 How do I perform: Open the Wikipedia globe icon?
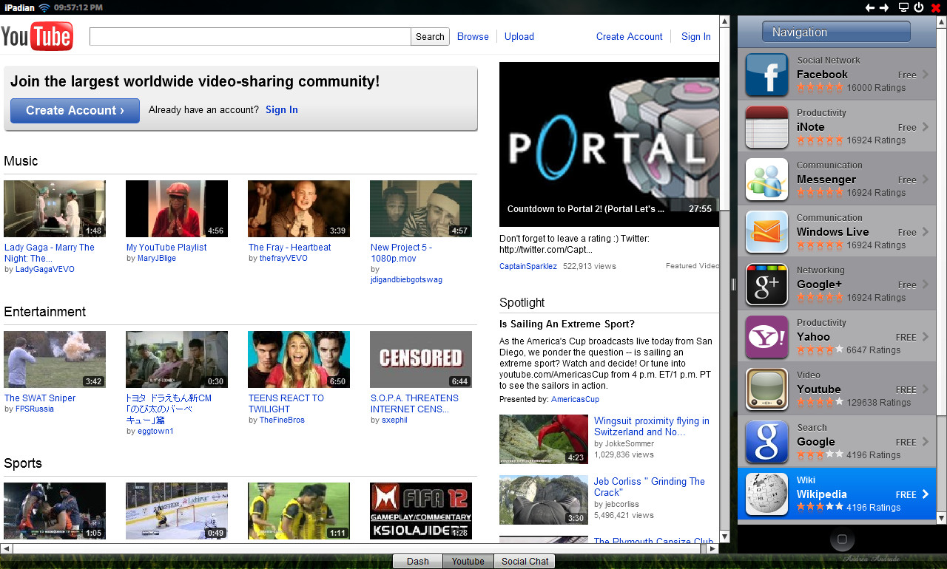pos(766,494)
